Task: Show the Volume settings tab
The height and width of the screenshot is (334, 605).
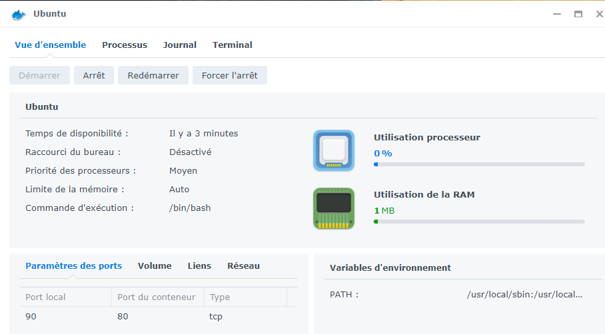Action: pyautogui.click(x=155, y=266)
